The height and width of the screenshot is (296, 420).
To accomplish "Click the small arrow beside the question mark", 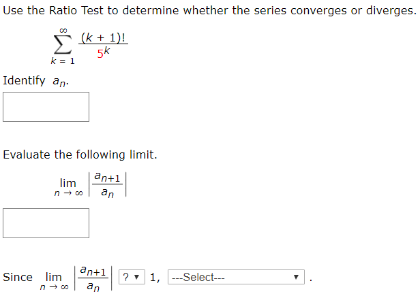I will point(136,277).
